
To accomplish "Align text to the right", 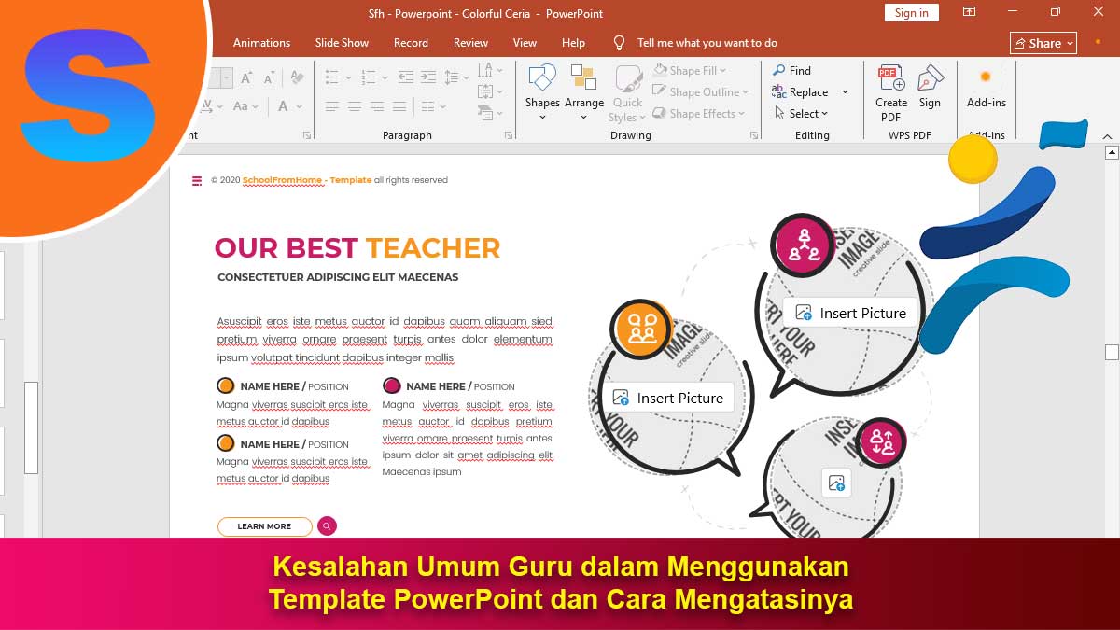I will click(x=377, y=106).
